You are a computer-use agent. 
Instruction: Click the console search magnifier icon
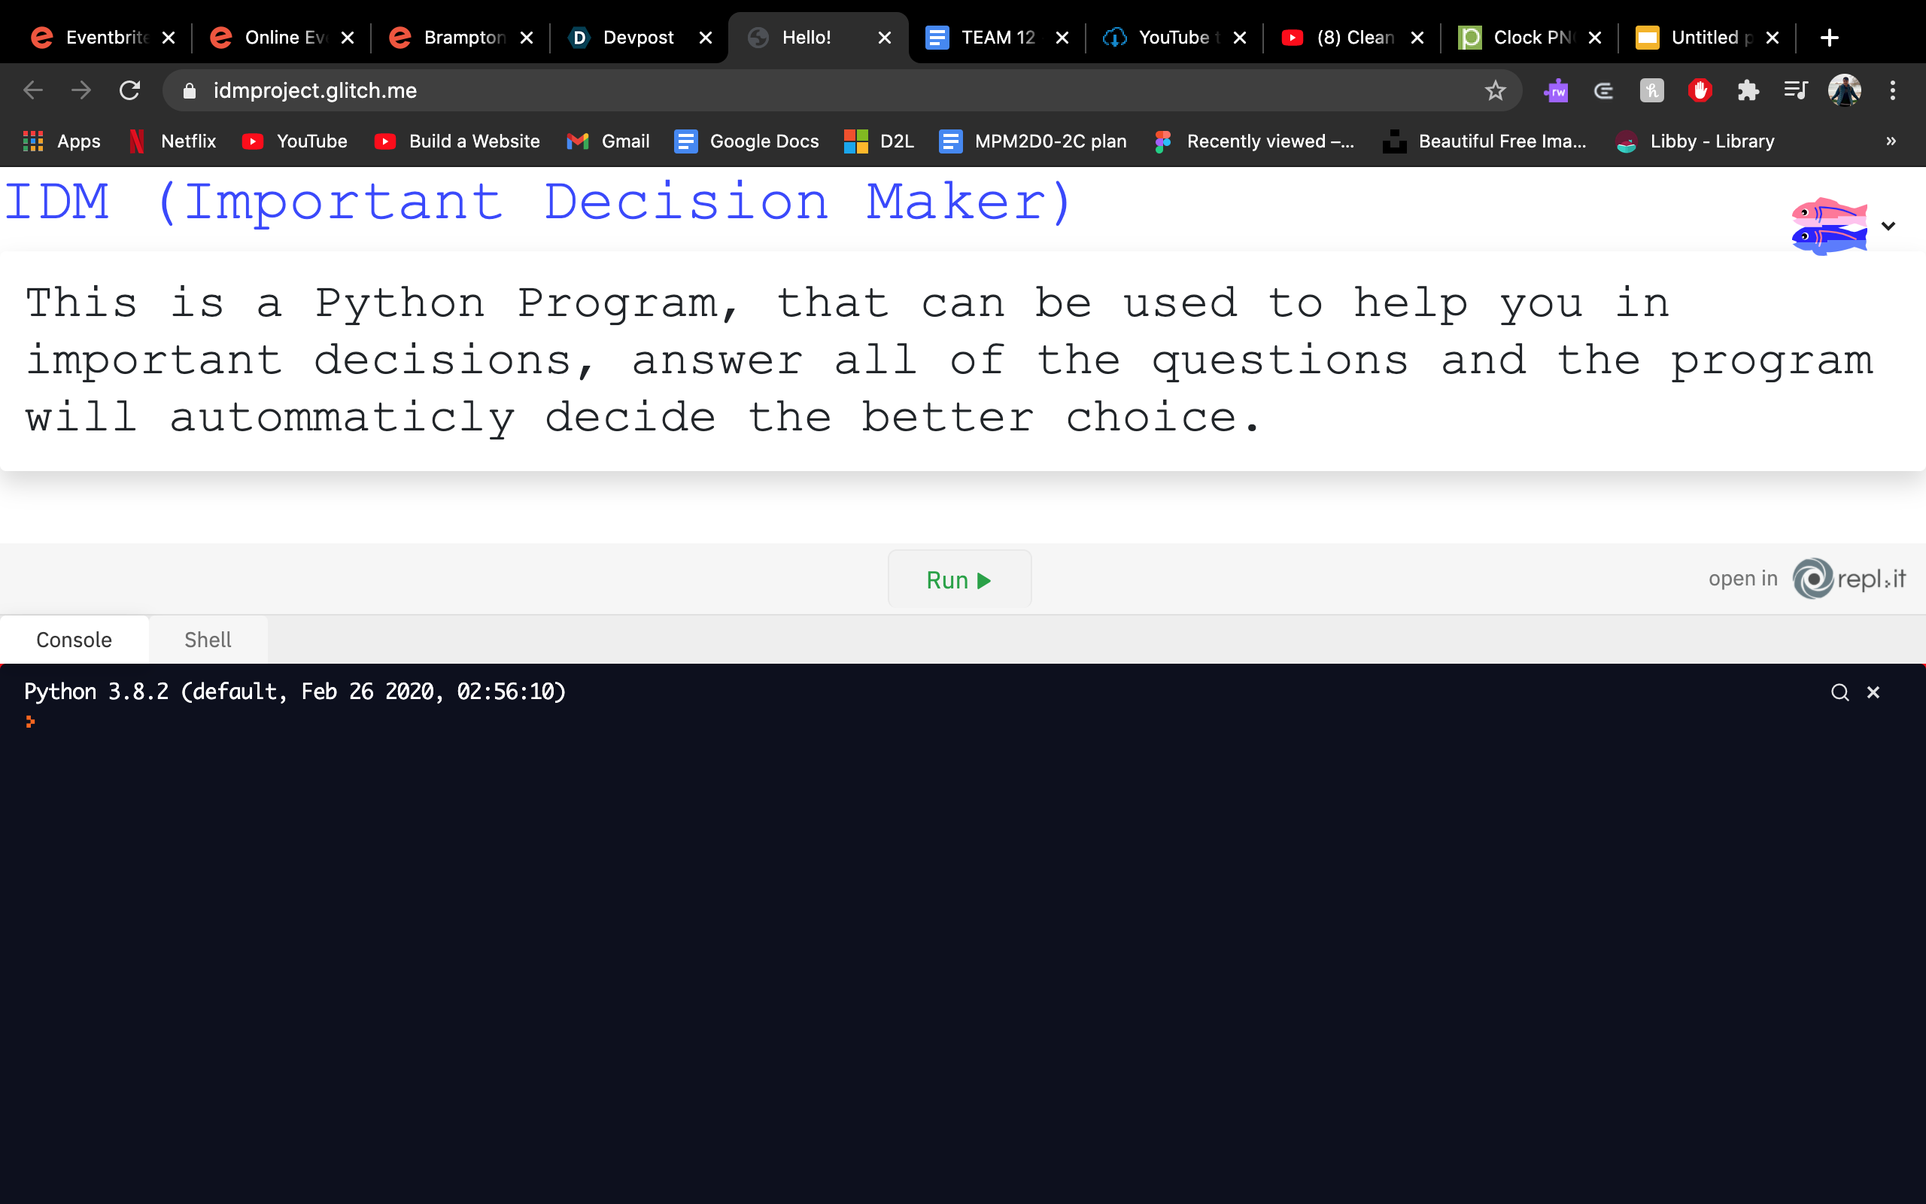[1839, 692]
